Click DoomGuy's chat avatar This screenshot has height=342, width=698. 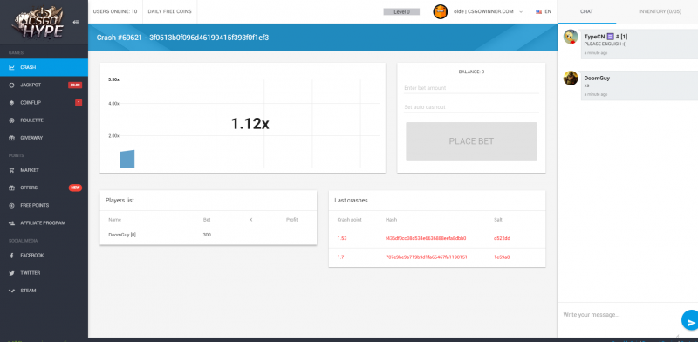[571, 78]
